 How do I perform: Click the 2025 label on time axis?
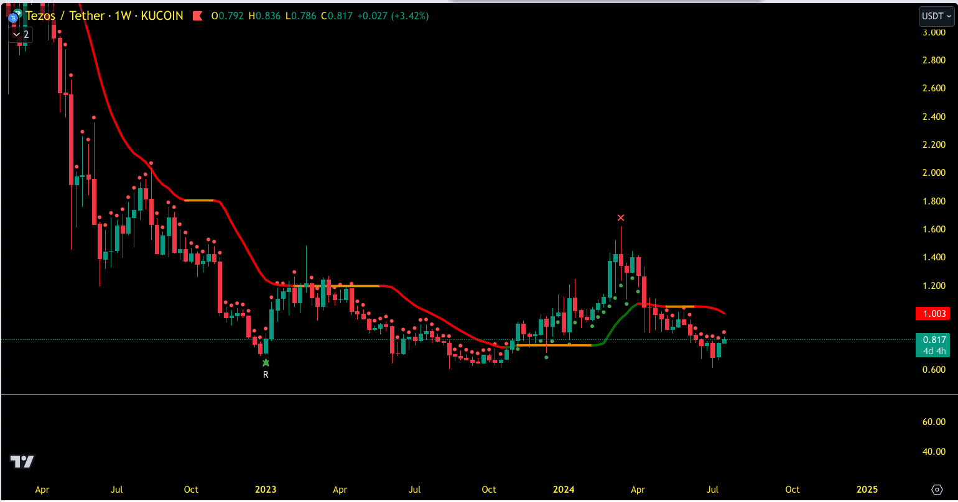(867, 490)
